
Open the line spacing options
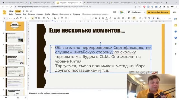point(129,18)
